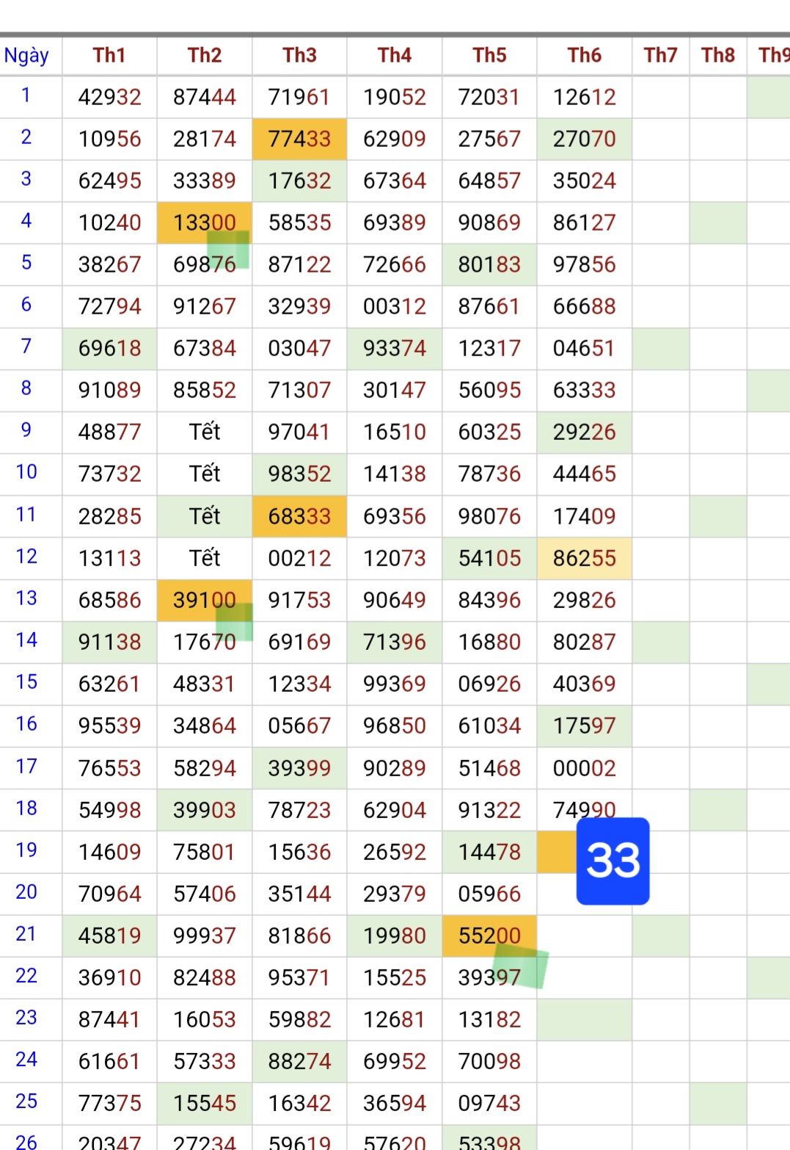Select the Th1 column header
790x1150 pixels.
point(109,56)
